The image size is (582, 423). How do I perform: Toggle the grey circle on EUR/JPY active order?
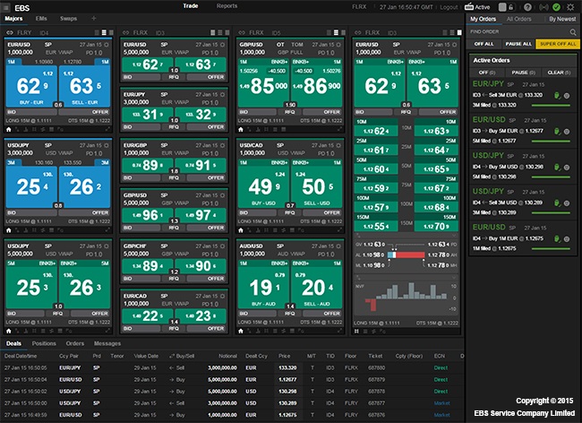click(x=567, y=96)
